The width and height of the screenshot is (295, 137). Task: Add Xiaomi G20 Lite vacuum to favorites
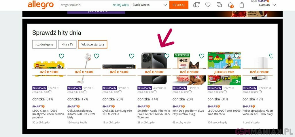point(97,56)
